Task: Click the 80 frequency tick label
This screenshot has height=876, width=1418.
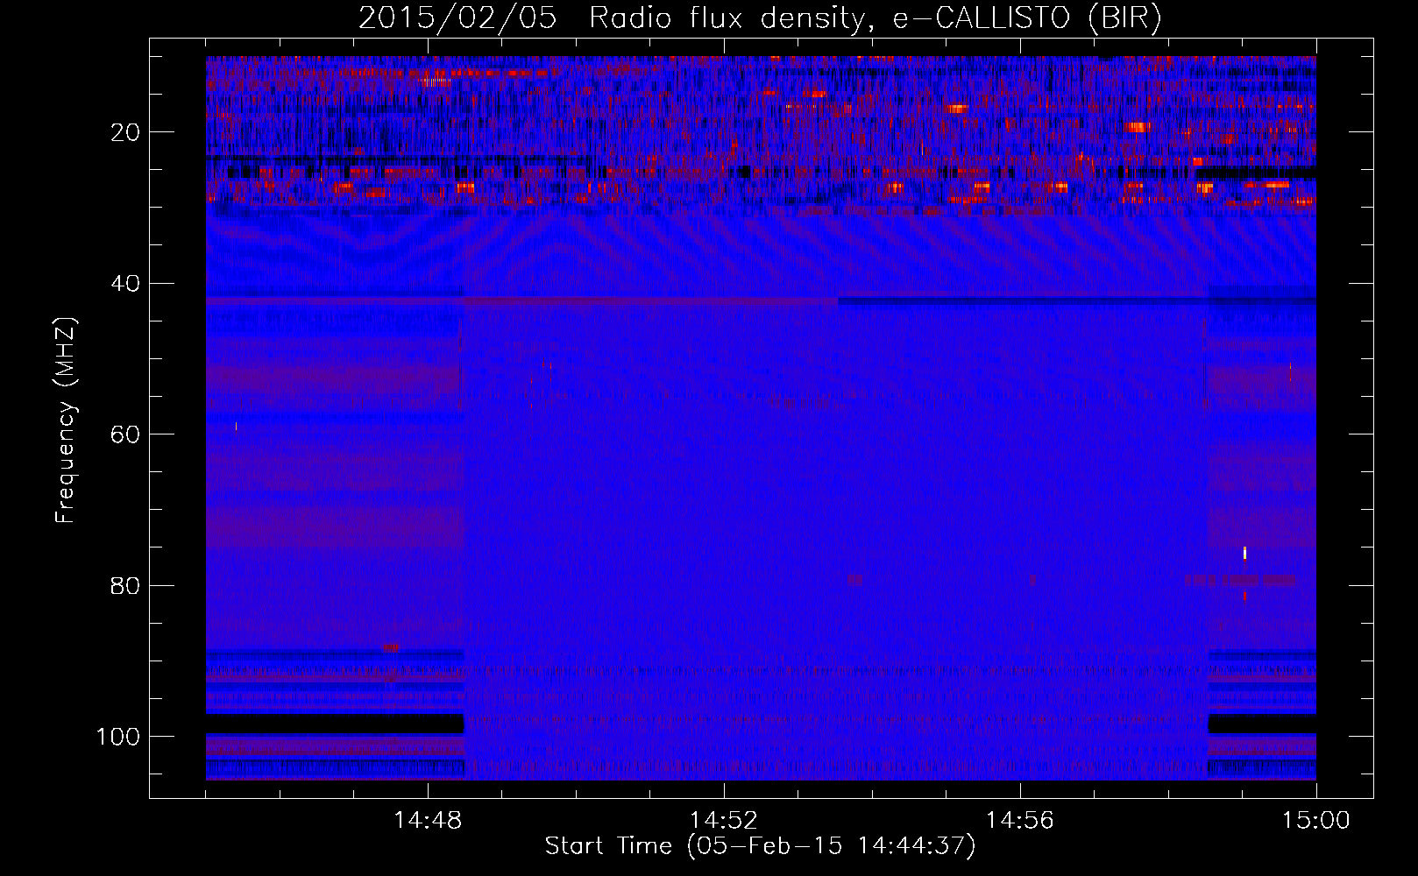Action: tap(126, 585)
